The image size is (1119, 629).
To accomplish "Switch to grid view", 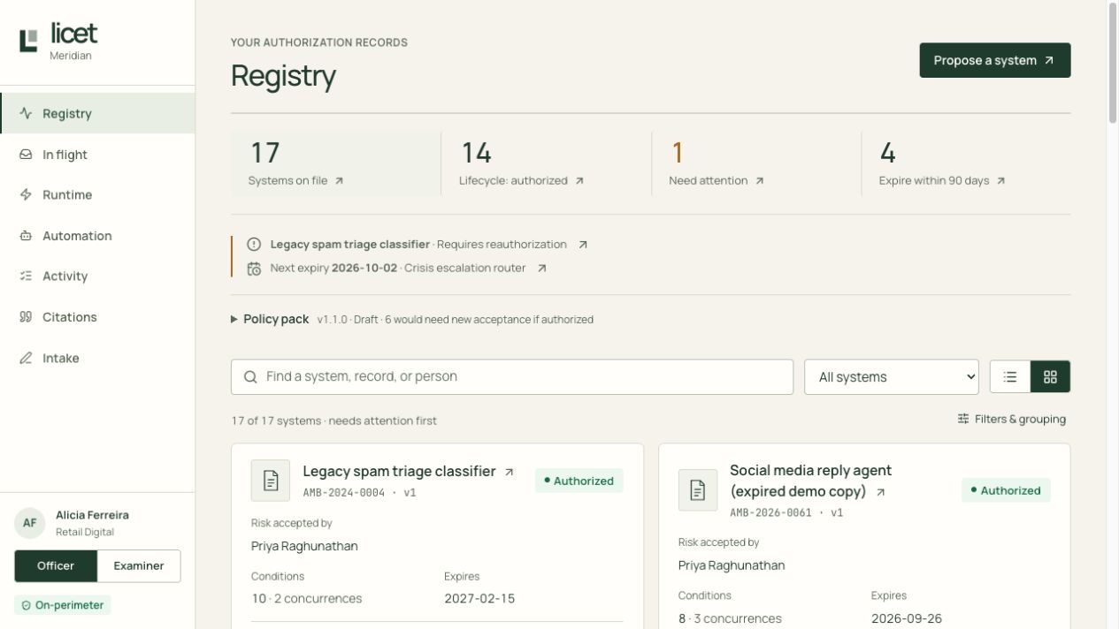I will pyautogui.click(x=1050, y=377).
